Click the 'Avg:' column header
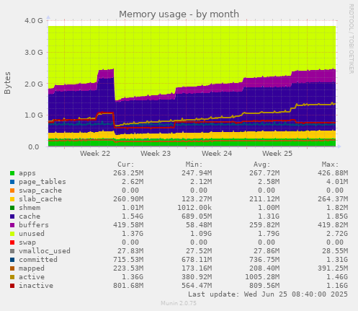 tap(262, 165)
